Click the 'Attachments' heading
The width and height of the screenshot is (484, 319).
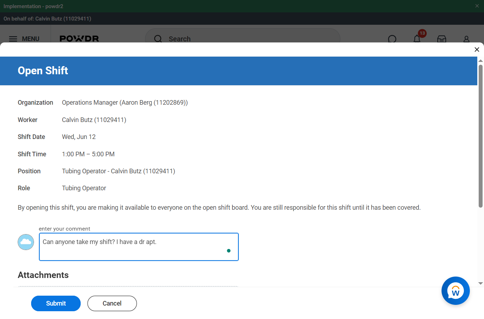pyautogui.click(x=43, y=275)
